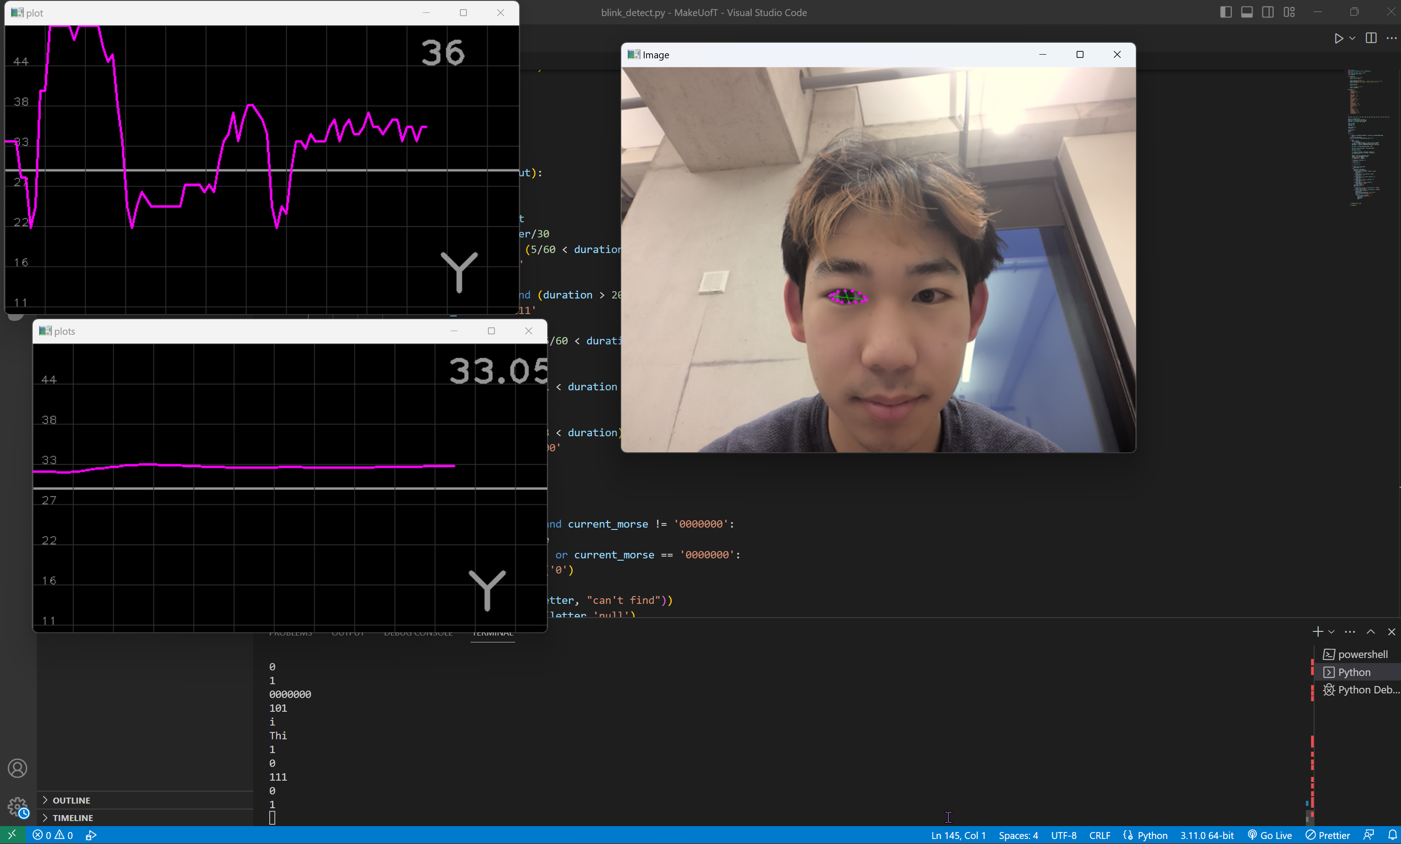Select the powershell terminal entry
The image size is (1401, 844).
(1362, 654)
